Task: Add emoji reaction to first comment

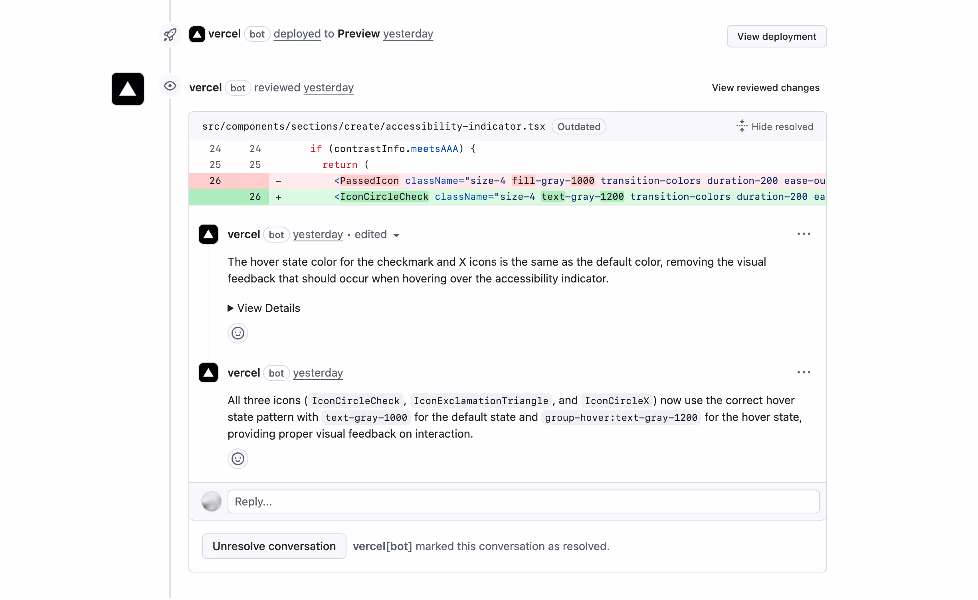Action: 238,333
